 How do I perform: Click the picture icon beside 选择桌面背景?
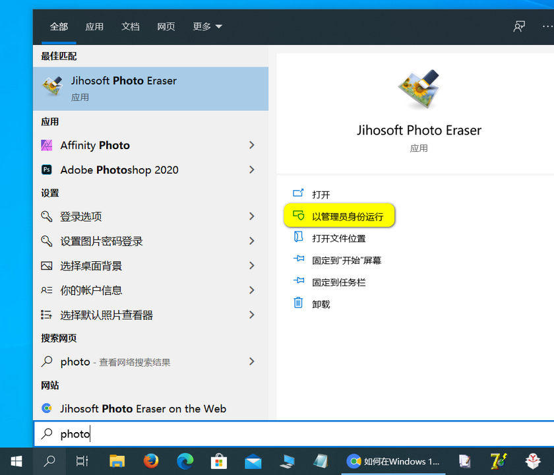point(47,266)
